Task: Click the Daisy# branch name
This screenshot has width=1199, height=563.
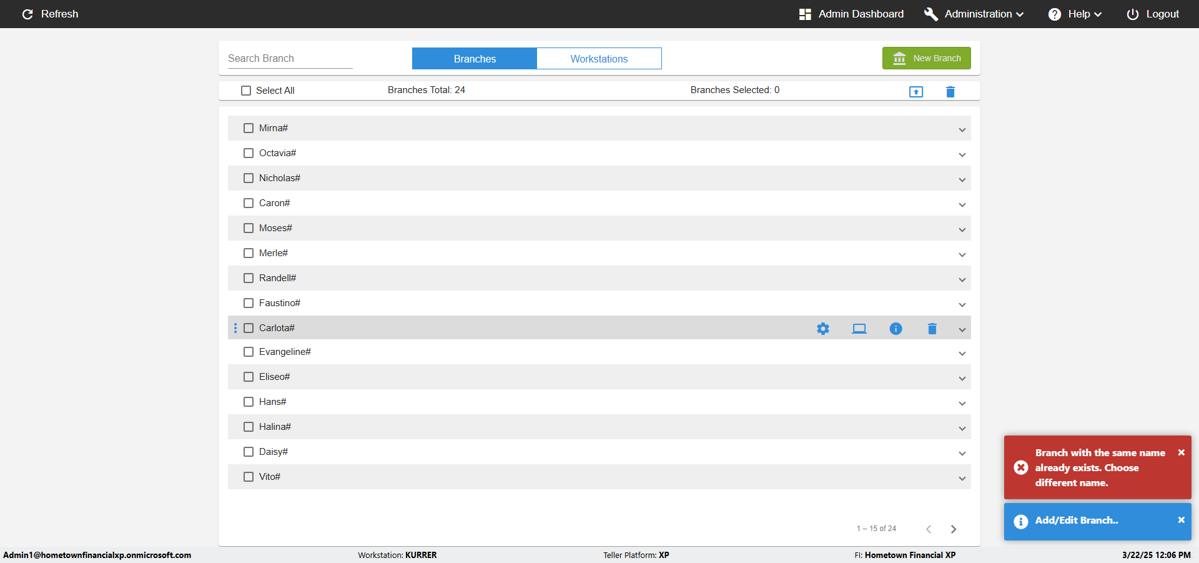Action: coord(274,452)
